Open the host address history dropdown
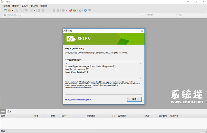This screenshot has width=207, height=133. click(x=144, y=15)
